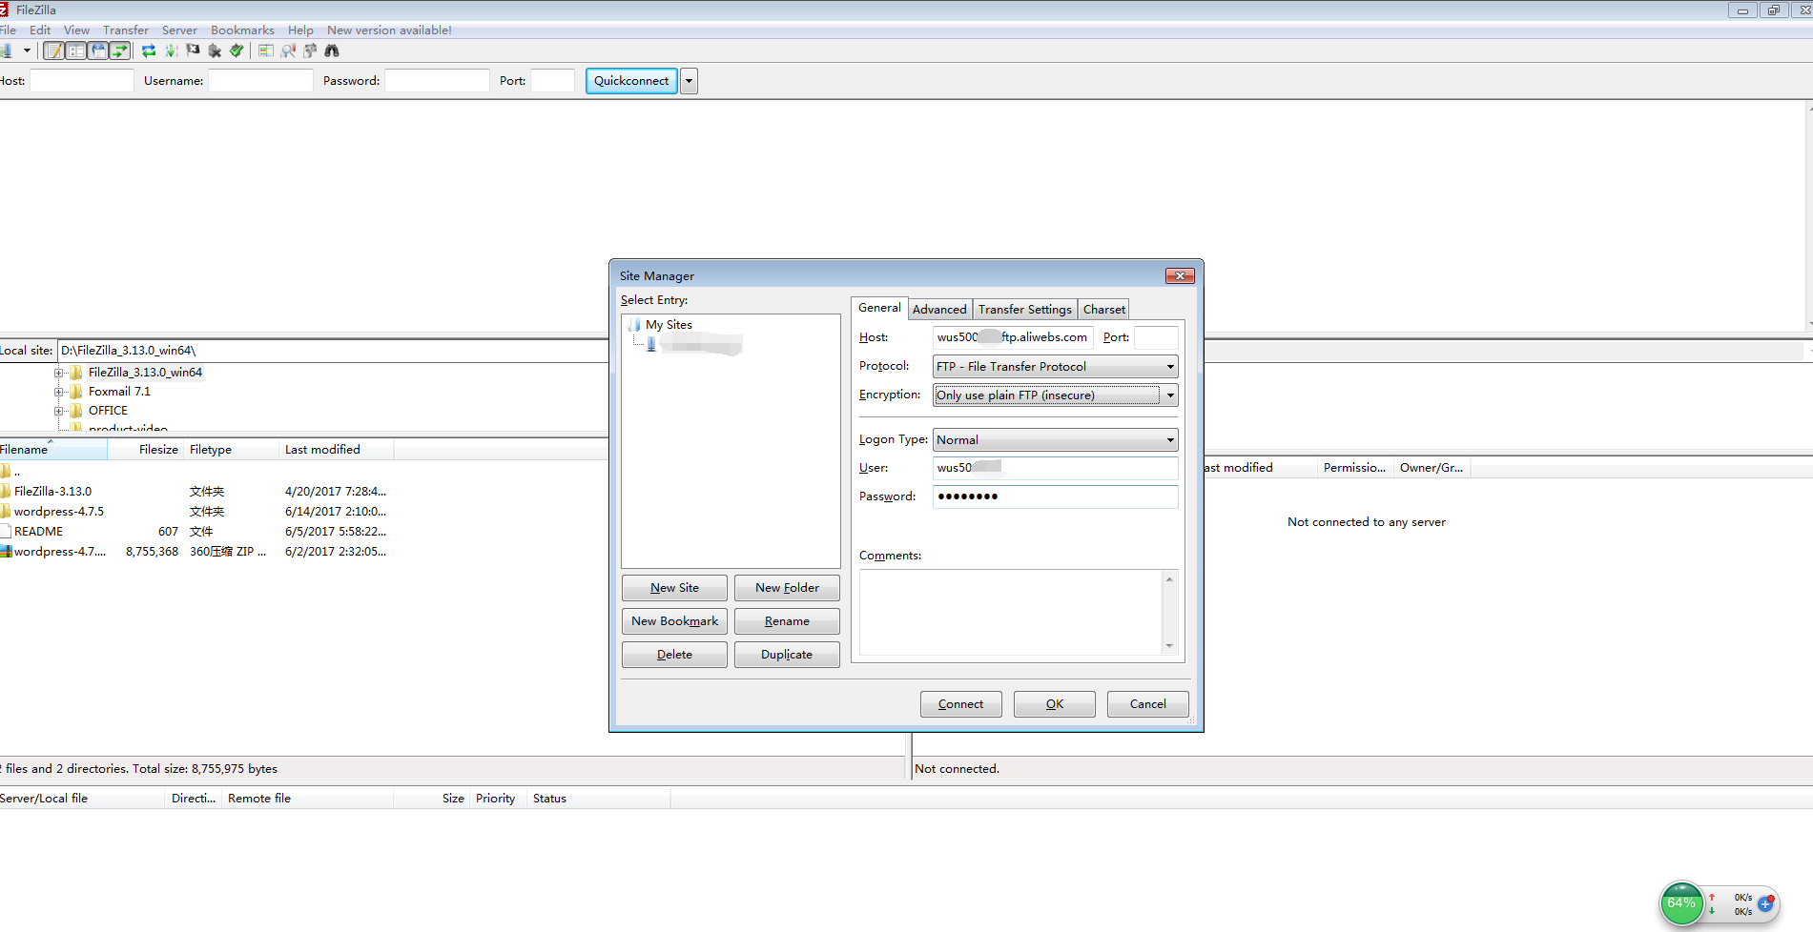Click the Cancel button in Site Manager
1813x932 pixels.
tap(1147, 704)
